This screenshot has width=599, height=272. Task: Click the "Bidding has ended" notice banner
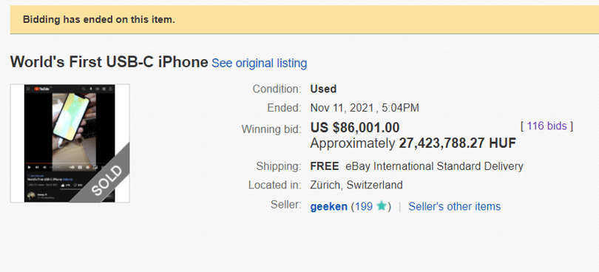point(305,19)
